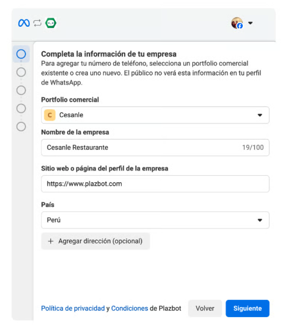This screenshot has height=329, width=292.
Task: Click the orange C portfolio badge
Action: point(50,115)
